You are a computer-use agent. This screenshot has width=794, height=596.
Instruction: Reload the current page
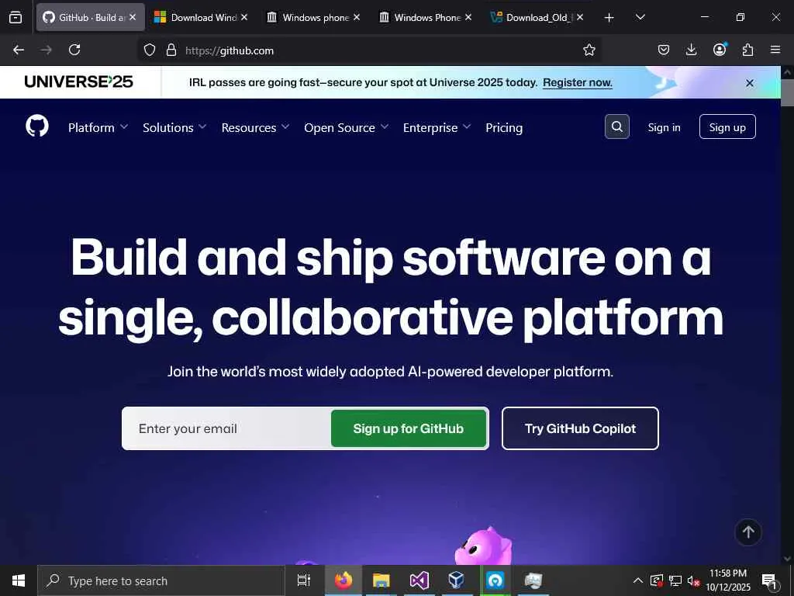(74, 50)
